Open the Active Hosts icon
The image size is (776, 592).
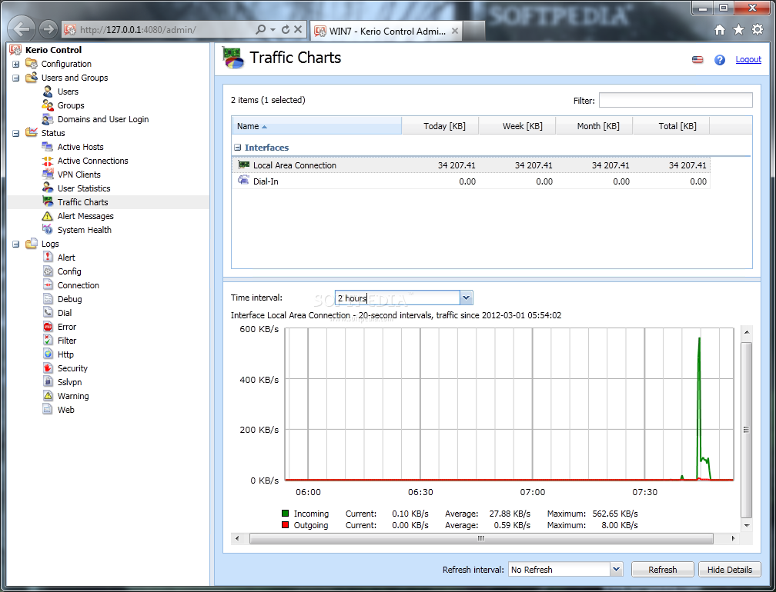pos(48,147)
